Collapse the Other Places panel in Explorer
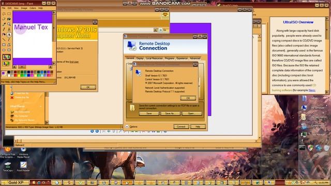Screen dimensions: 331x186 pyautogui.click(x=41, y=106)
